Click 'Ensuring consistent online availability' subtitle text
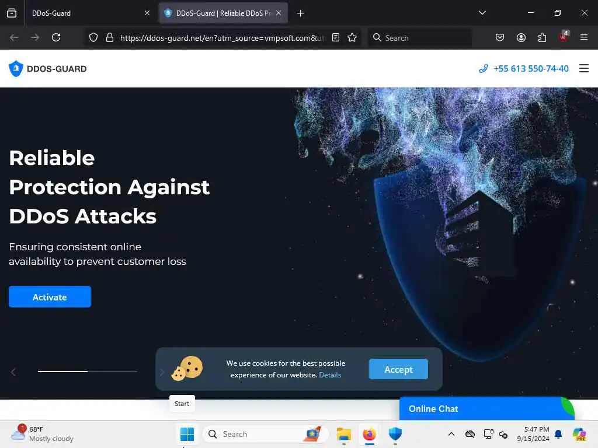Viewport: 598px width, 448px height. [98, 254]
